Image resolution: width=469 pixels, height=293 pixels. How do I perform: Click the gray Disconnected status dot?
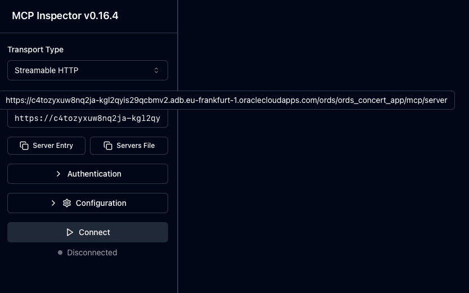point(60,253)
